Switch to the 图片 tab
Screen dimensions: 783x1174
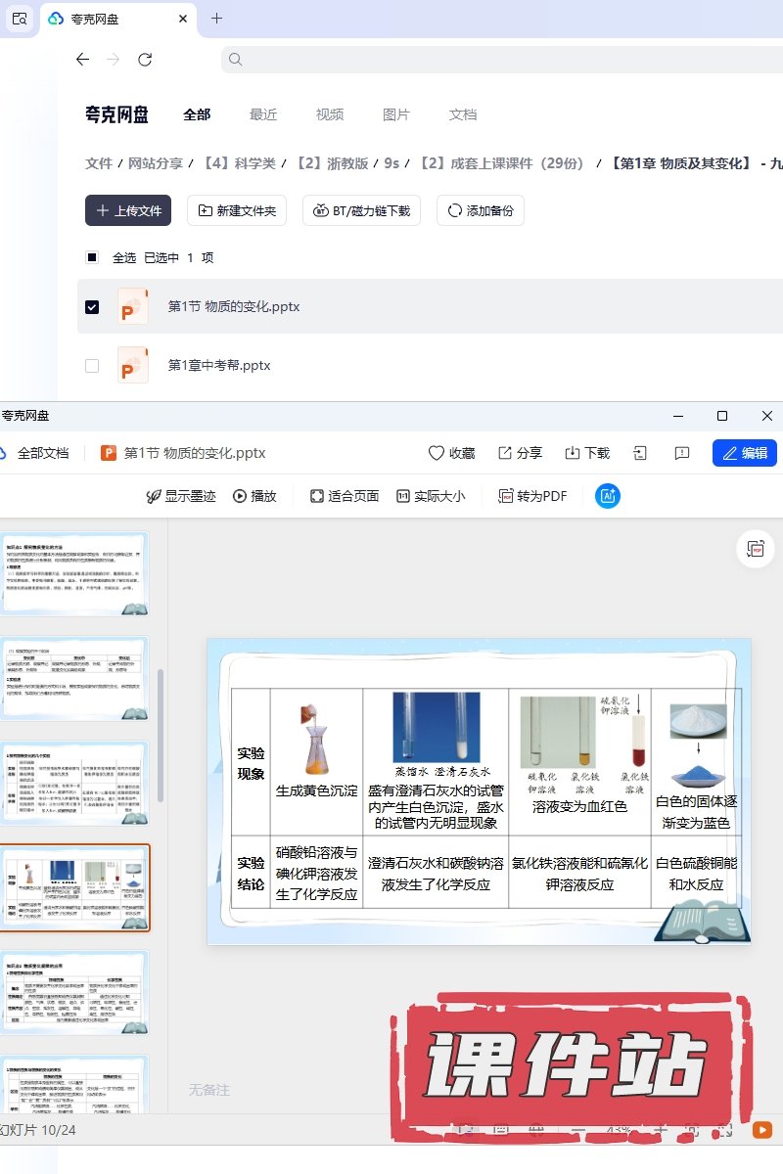(x=396, y=114)
